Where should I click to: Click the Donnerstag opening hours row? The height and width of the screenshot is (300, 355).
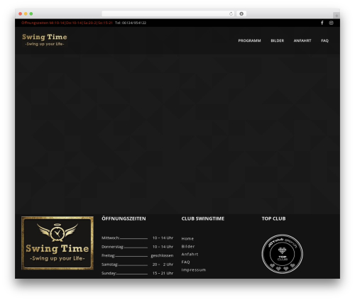point(137,247)
